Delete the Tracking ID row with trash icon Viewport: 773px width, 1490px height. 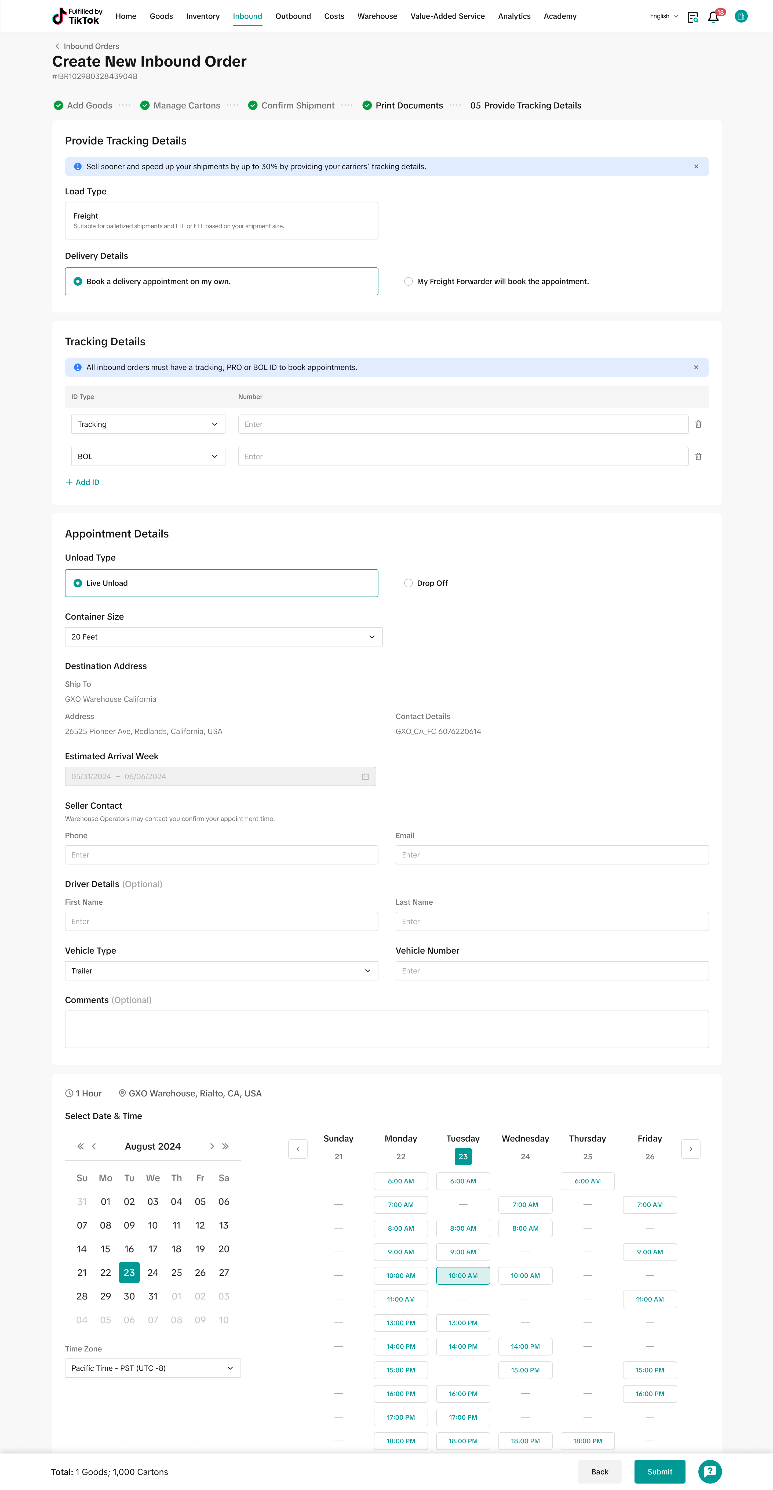[698, 424]
